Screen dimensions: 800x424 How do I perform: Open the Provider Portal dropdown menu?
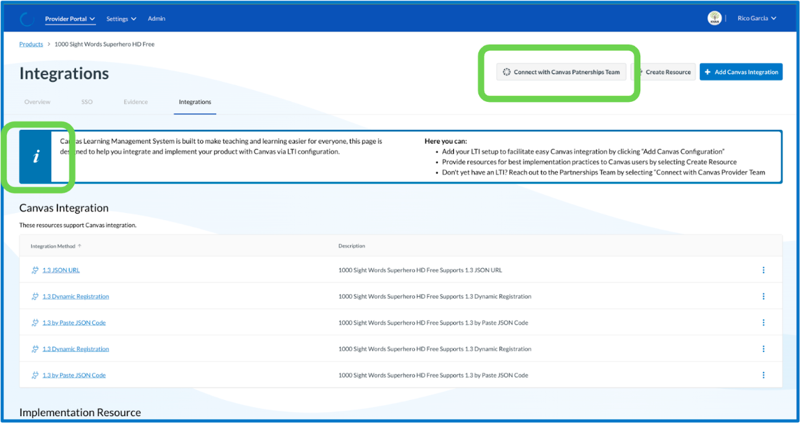[70, 19]
